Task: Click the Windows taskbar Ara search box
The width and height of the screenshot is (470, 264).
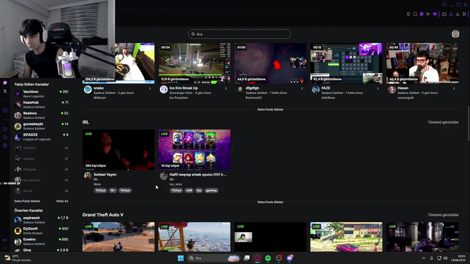Action: pyautogui.click(x=213, y=258)
